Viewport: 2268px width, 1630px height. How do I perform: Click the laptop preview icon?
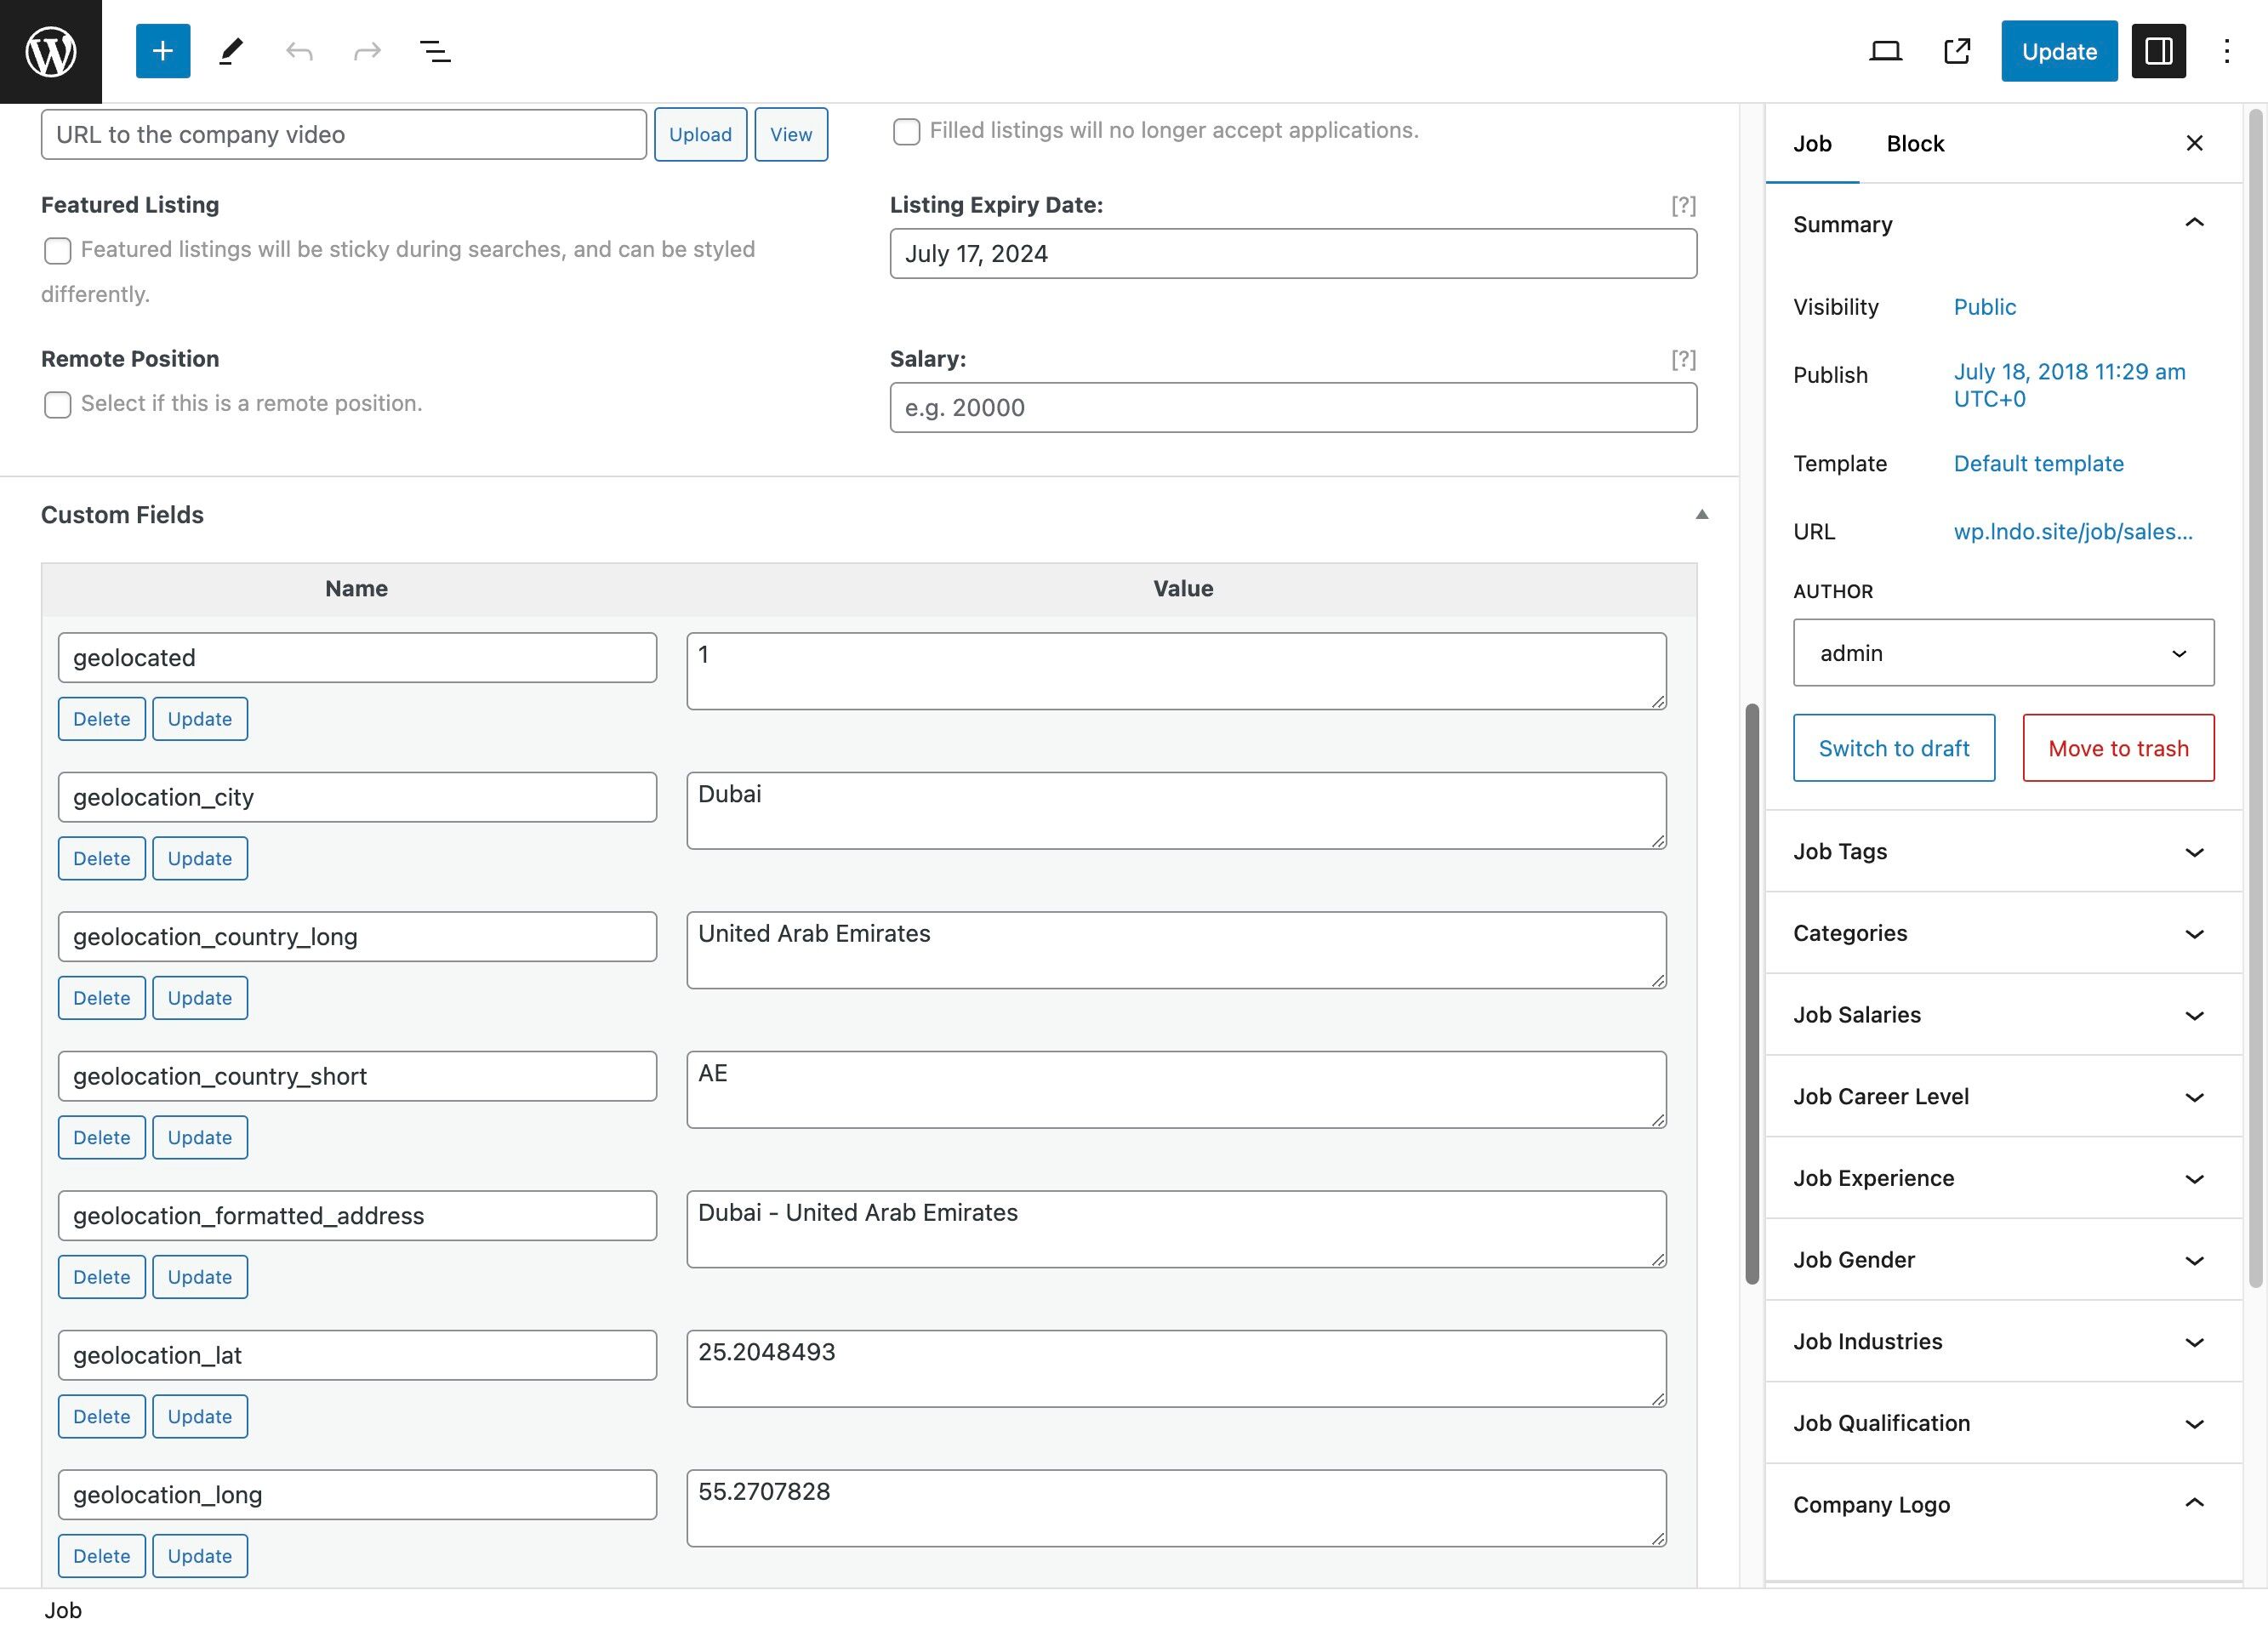[x=1885, y=51]
